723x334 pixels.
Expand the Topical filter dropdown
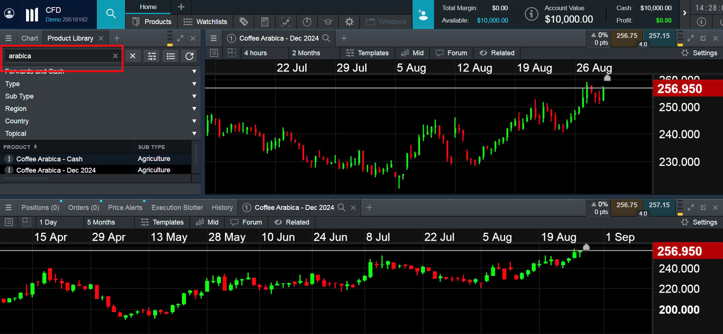pos(194,134)
